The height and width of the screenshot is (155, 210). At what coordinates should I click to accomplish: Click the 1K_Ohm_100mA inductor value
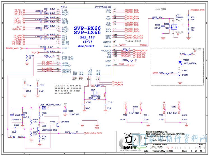click(x=53, y=105)
